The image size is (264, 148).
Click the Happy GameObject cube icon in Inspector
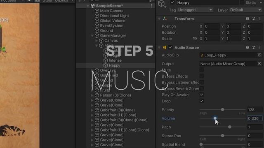click(x=161, y=3)
